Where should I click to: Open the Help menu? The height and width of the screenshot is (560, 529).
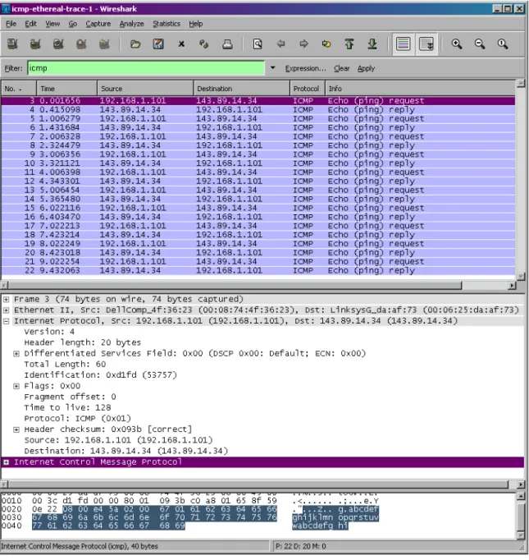click(196, 24)
